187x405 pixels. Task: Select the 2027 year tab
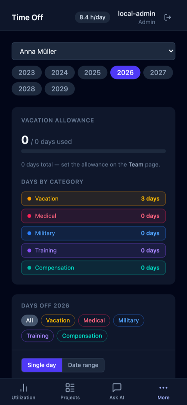(158, 73)
